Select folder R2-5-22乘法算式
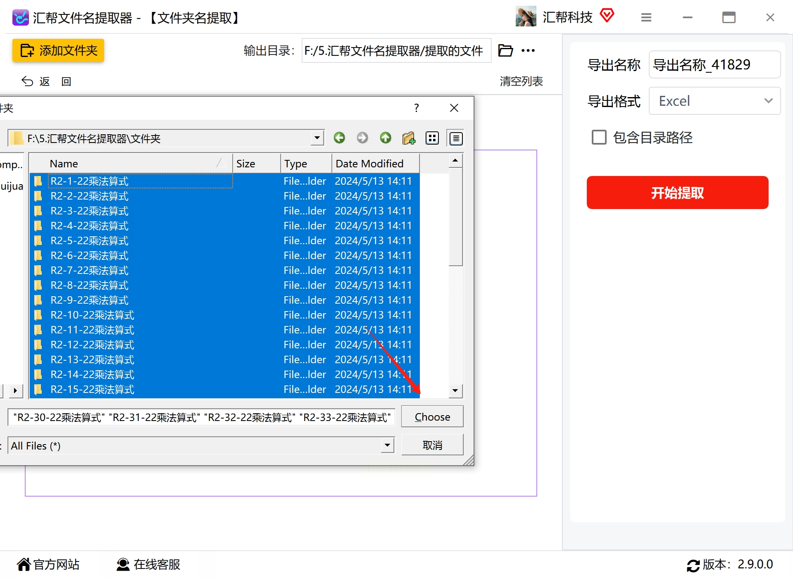Viewport: 793px width, 578px height. [225, 240]
